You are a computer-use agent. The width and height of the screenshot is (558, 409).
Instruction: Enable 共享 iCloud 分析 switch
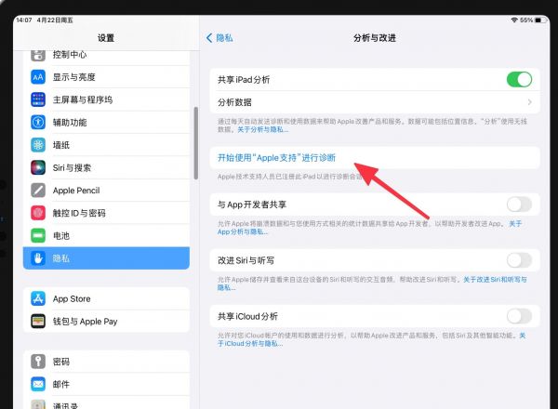[519, 316]
